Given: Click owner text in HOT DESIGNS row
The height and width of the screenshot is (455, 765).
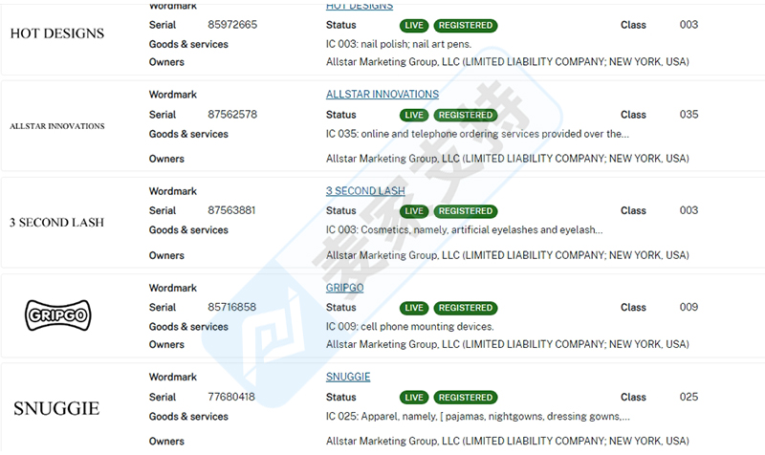Looking at the screenshot, I should coord(508,61).
